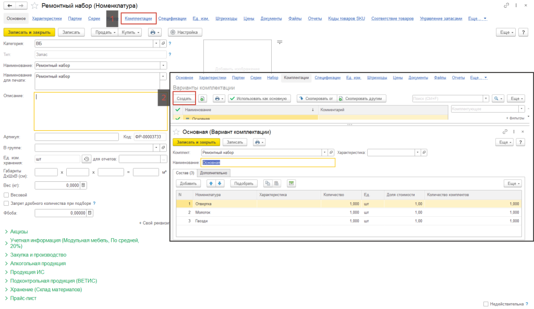
Task: Open the Дополнительно tab
Action: click(214, 172)
